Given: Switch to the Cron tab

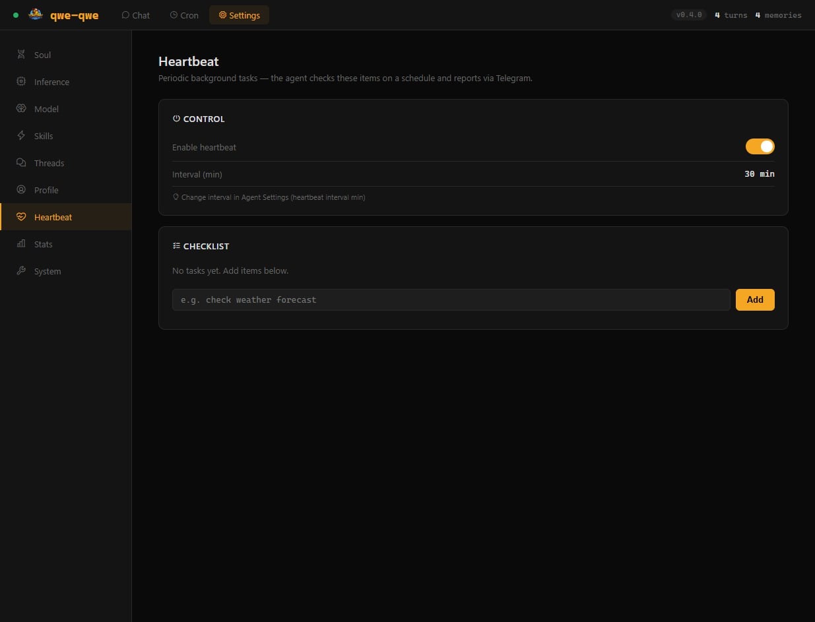Looking at the screenshot, I should coord(184,15).
